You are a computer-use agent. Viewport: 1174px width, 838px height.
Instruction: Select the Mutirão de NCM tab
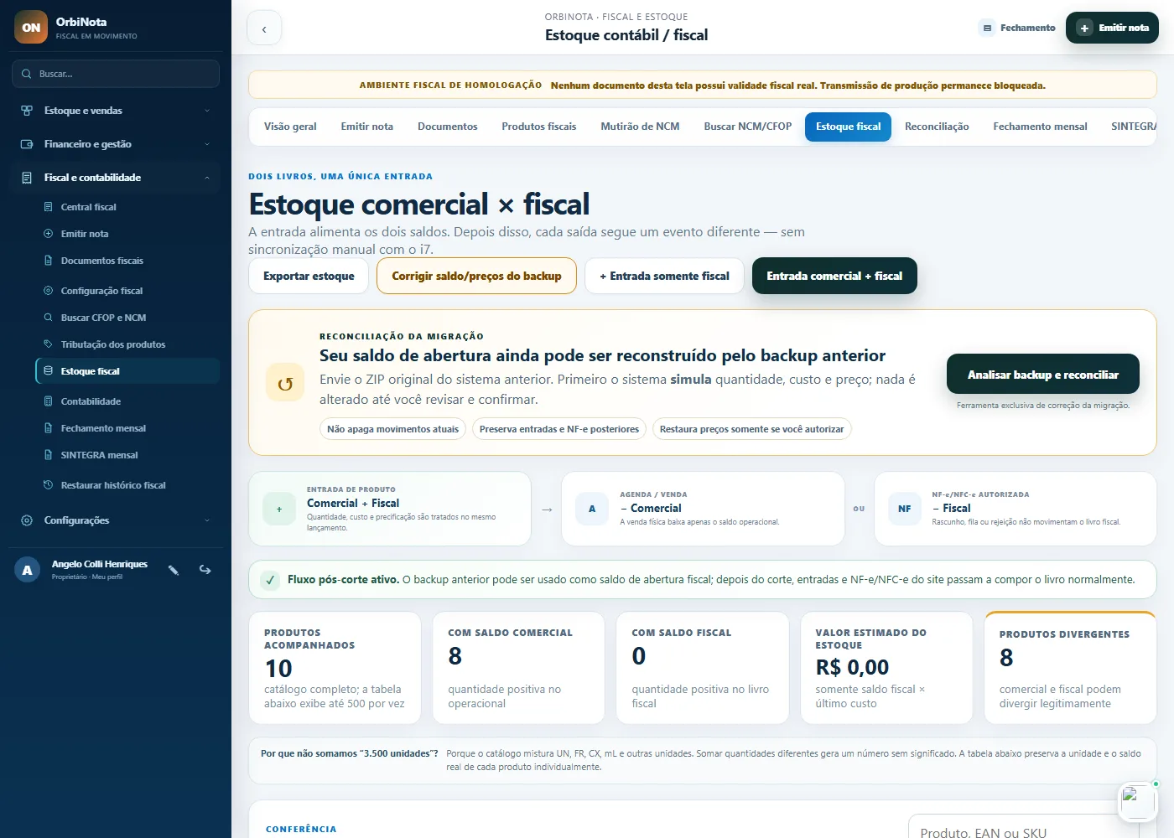point(640,127)
